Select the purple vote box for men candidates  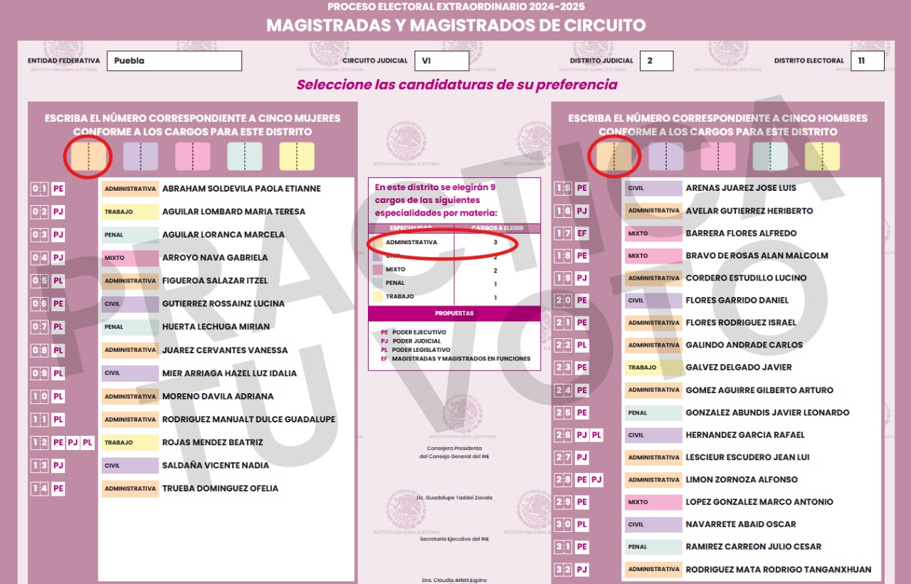665,156
